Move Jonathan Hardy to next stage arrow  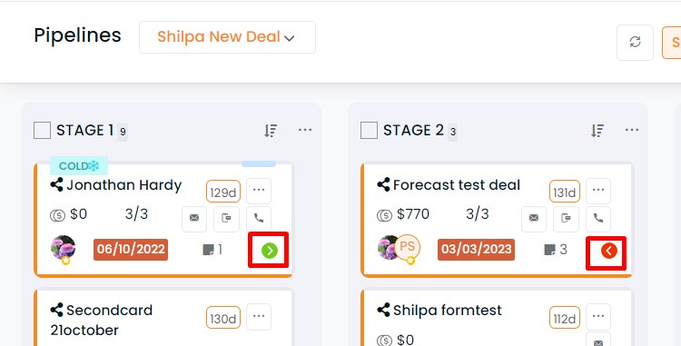tap(270, 251)
